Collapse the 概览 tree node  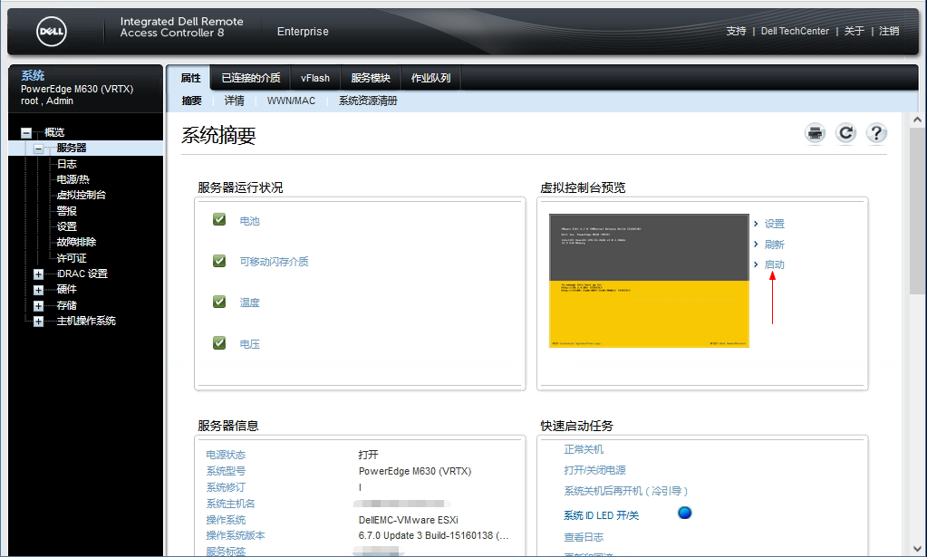point(26,133)
